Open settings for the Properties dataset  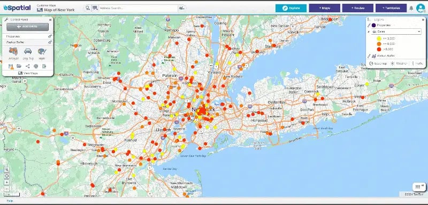pos(50,36)
